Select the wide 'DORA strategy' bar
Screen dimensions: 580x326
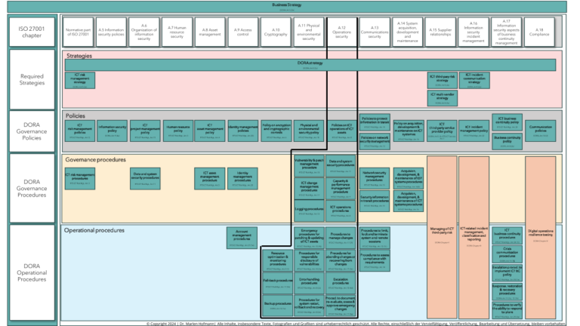click(x=310, y=65)
